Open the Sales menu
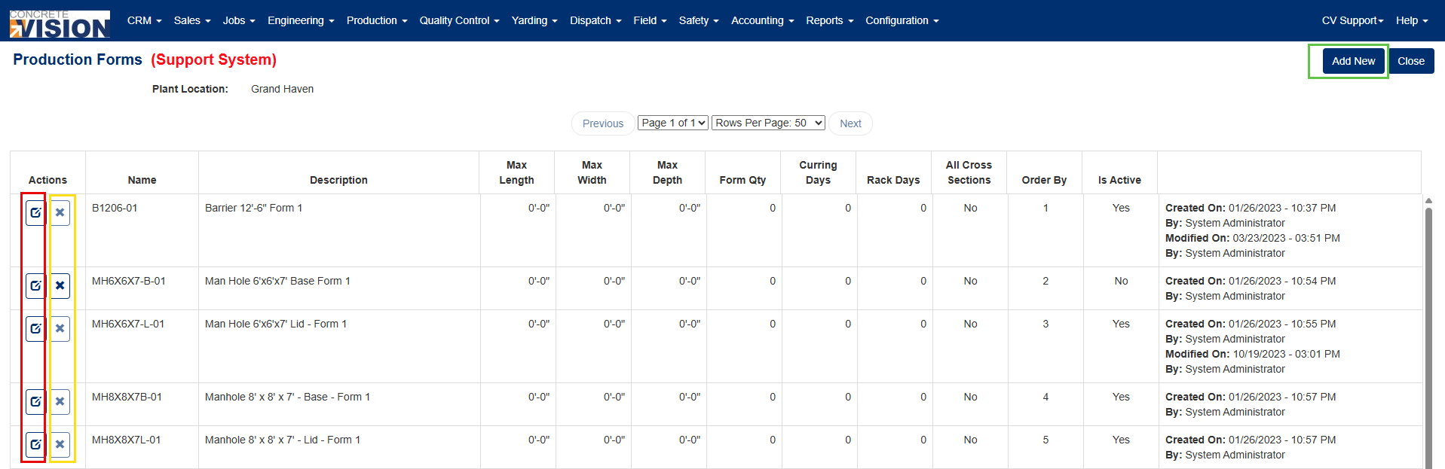Viewport: 1445px width, 469px height. pos(191,20)
